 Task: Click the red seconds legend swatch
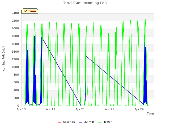(x=59, y=122)
